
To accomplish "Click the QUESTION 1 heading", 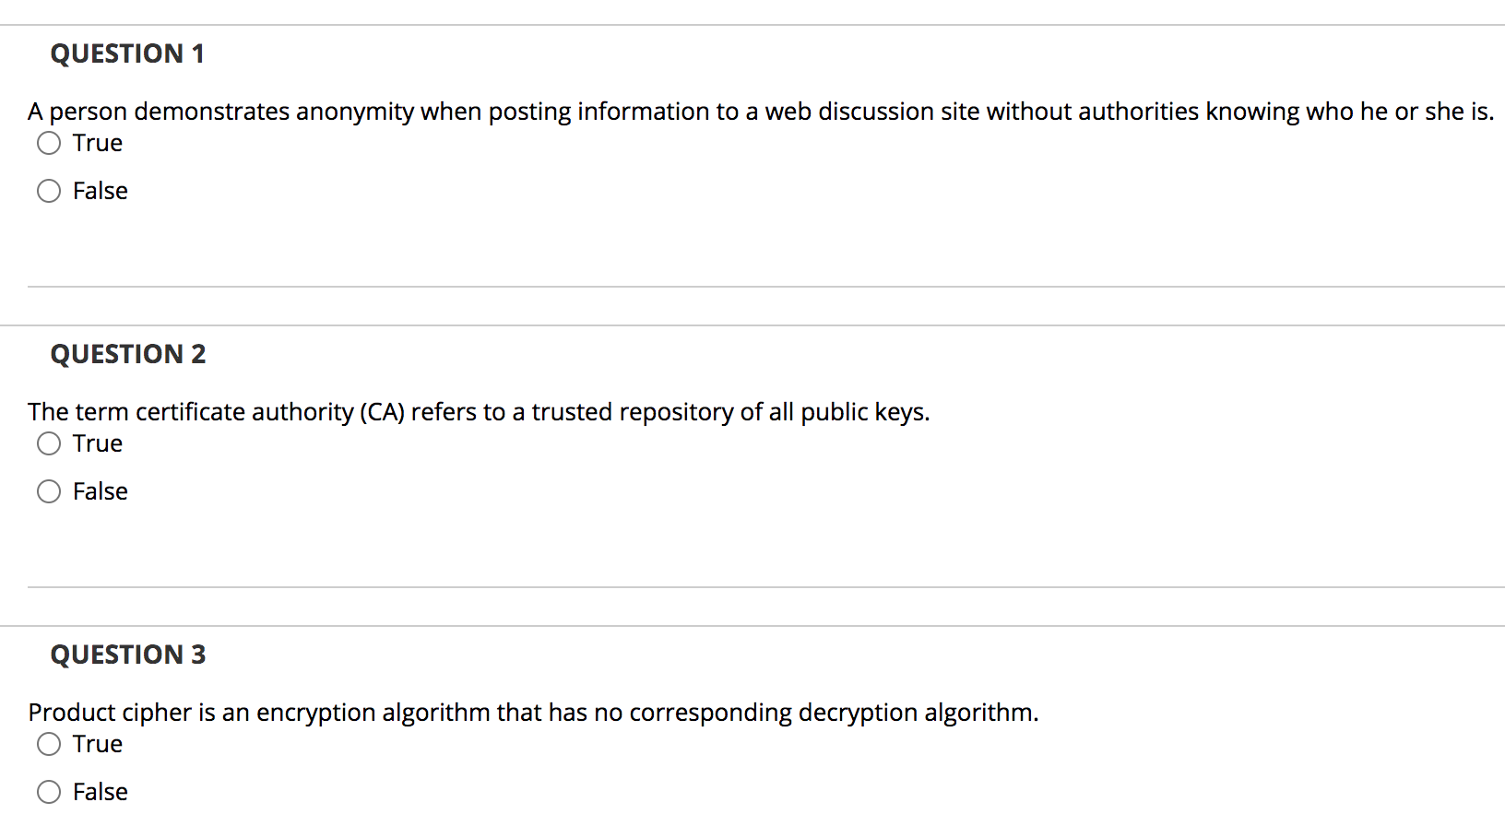I will coord(127,53).
